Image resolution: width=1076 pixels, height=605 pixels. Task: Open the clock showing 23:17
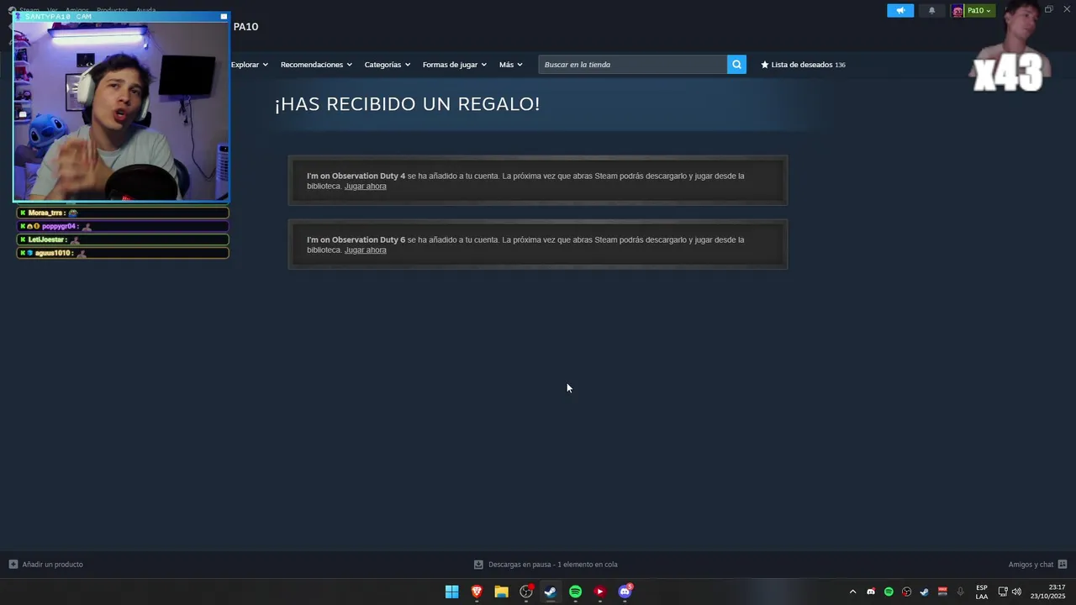click(x=1047, y=592)
